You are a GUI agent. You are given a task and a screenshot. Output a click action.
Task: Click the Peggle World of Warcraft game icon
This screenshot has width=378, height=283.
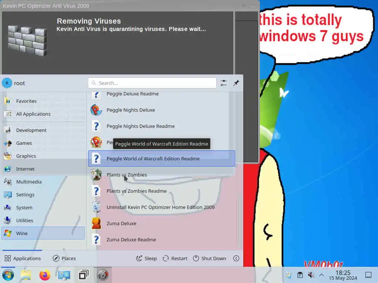click(96, 142)
